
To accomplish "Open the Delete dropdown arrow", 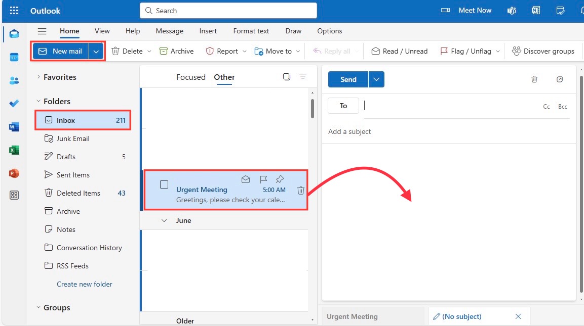I will tap(149, 51).
